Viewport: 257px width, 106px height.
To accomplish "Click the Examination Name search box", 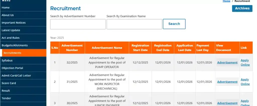I will [x=134, y=24].
